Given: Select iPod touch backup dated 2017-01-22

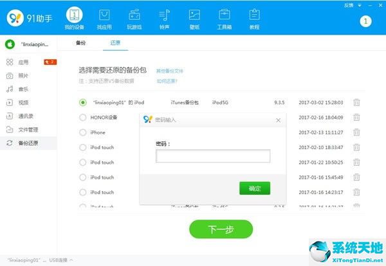Looking at the screenshot, I should point(83,163).
